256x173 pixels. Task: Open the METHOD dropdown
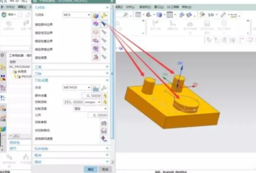76,88
